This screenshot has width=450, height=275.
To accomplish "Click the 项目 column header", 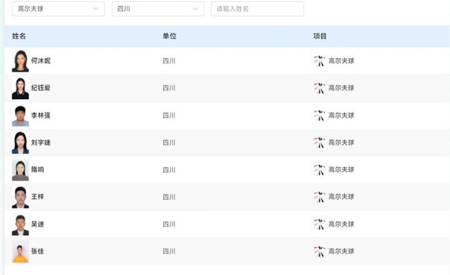I will coord(320,36).
